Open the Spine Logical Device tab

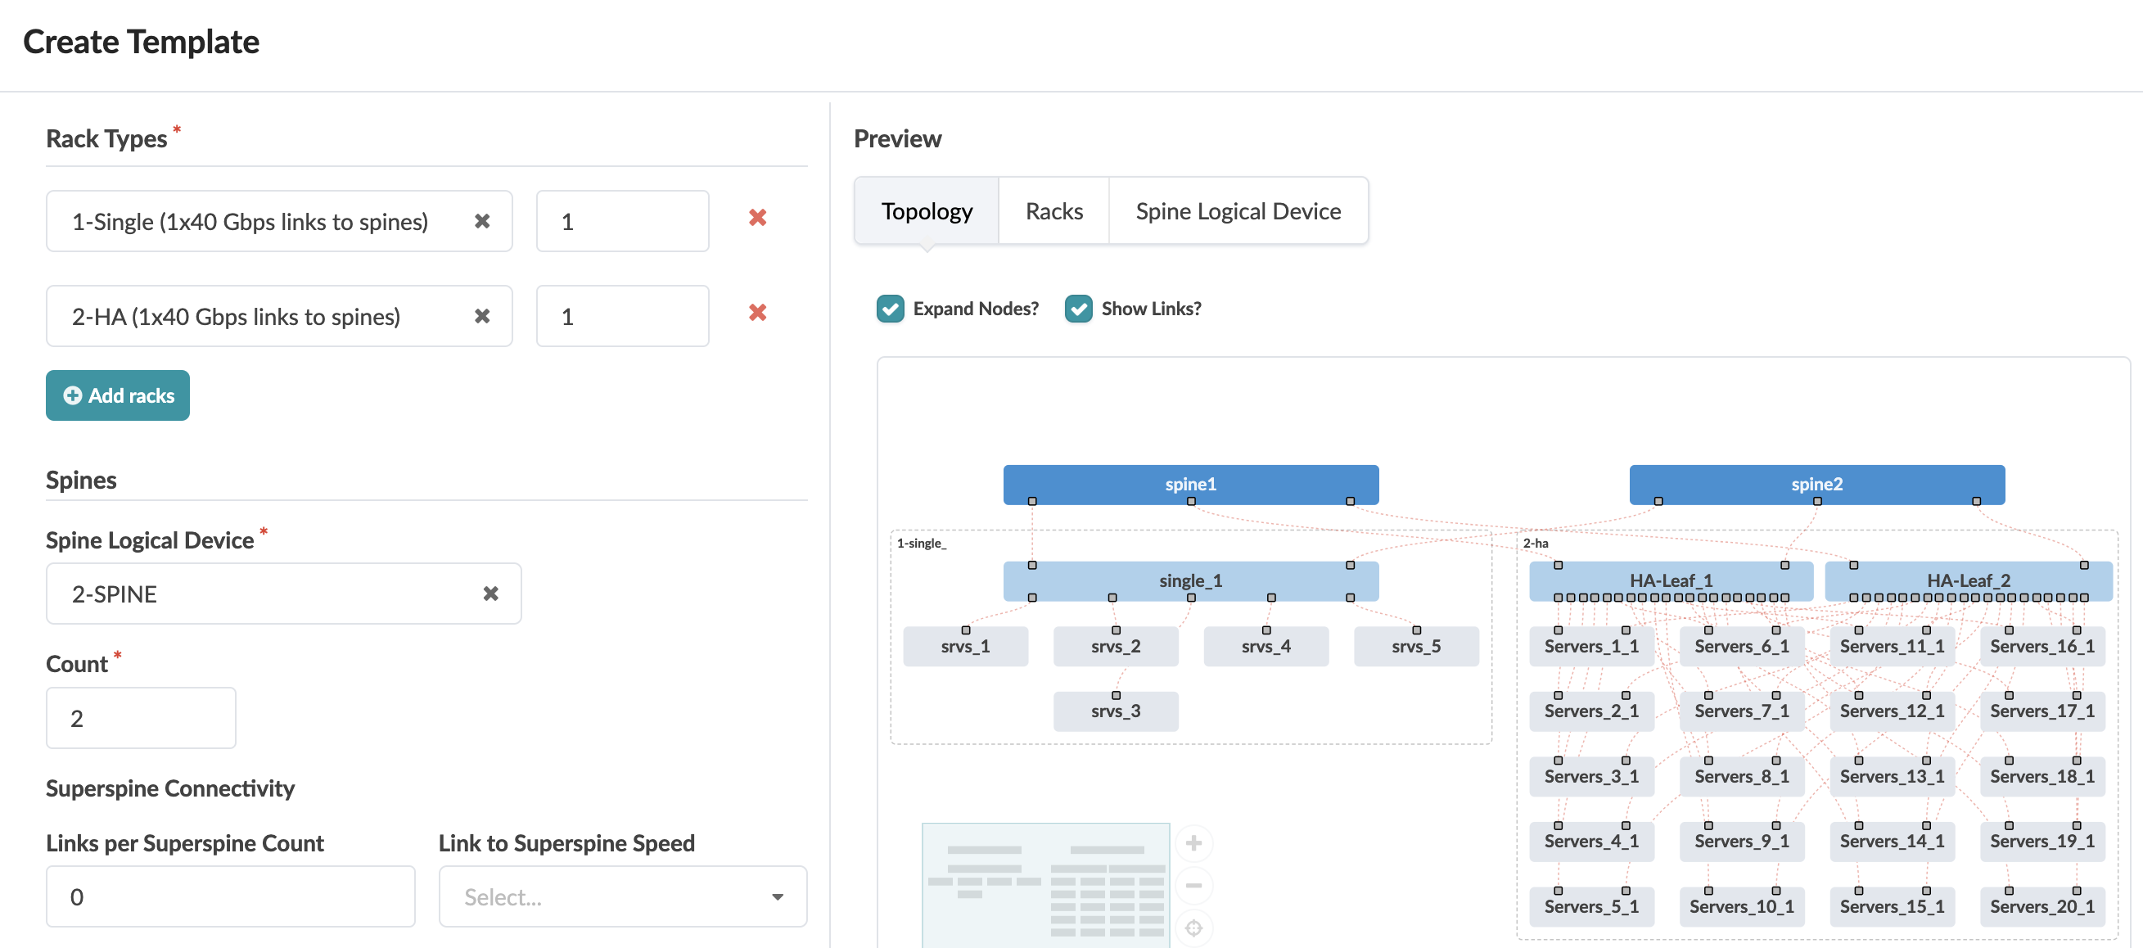click(x=1238, y=211)
